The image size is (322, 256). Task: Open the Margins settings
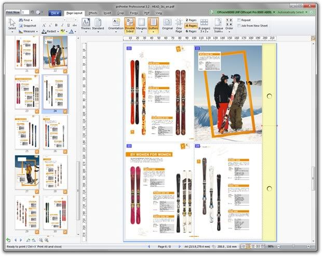(141, 25)
